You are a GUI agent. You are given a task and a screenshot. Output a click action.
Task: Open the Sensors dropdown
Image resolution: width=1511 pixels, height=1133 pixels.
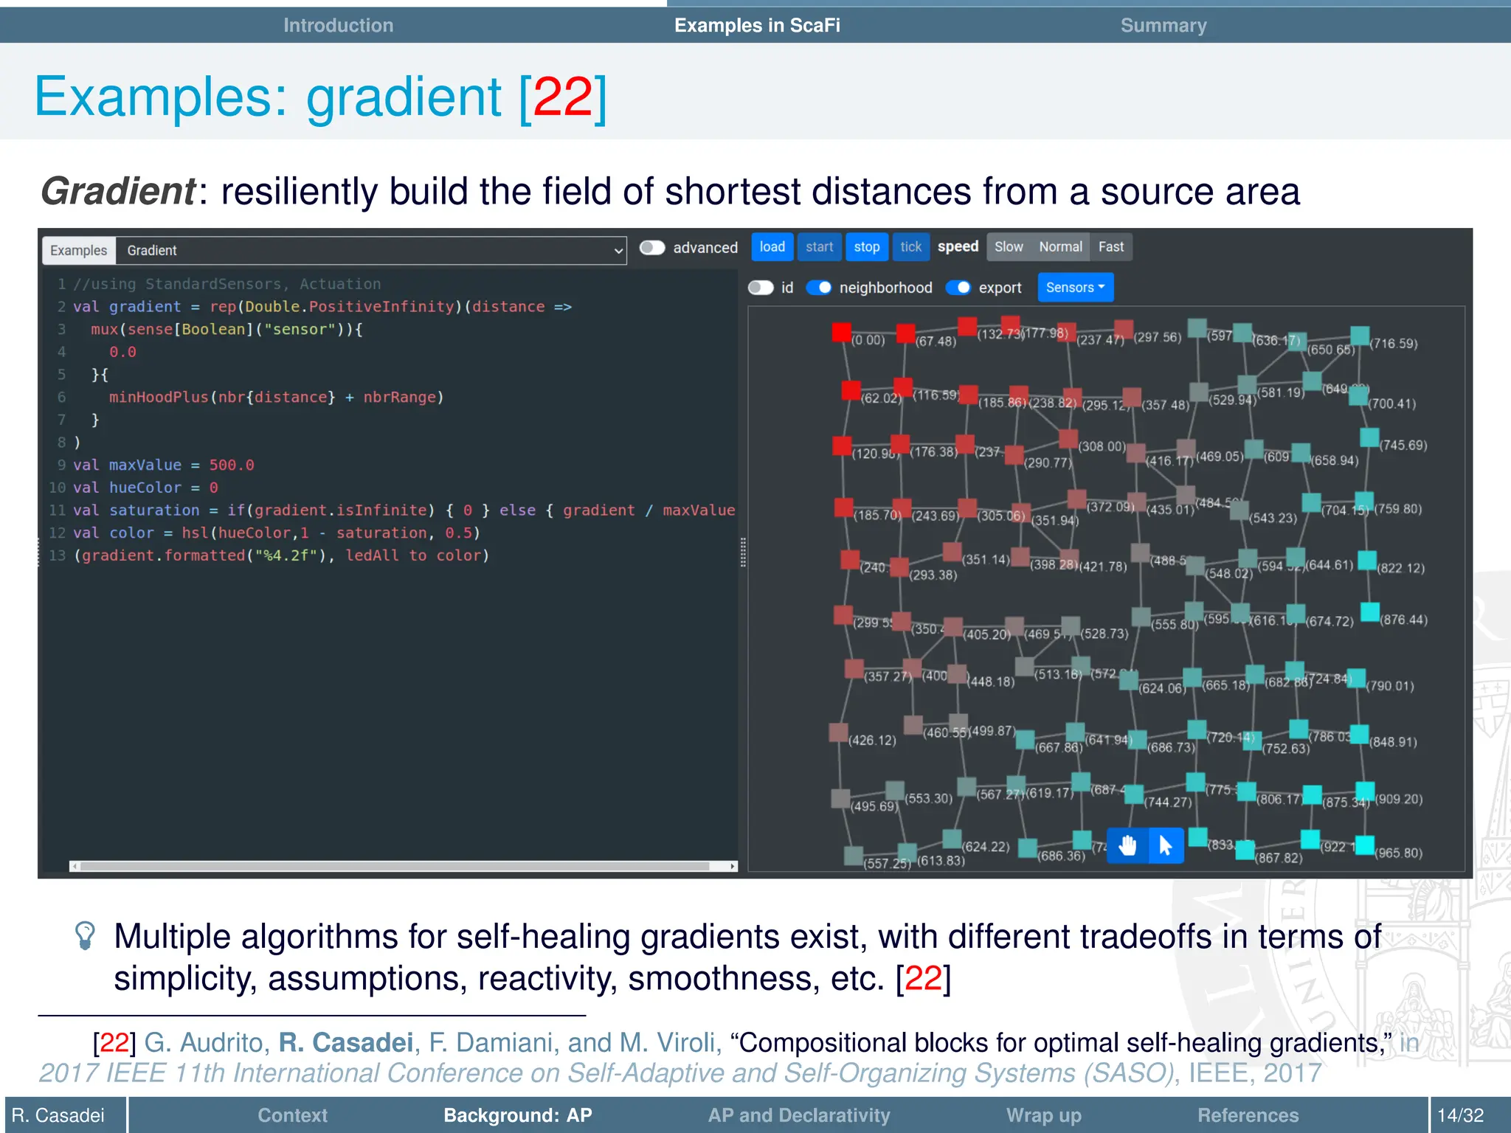click(x=1075, y=288)
